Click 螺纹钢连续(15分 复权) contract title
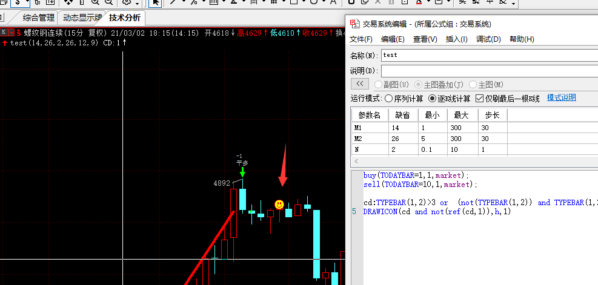The image size is (598, 285). 65,33
